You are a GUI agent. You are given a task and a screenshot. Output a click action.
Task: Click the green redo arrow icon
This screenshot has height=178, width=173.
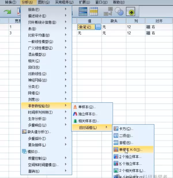pyautogui.click(x=7, y=12)
